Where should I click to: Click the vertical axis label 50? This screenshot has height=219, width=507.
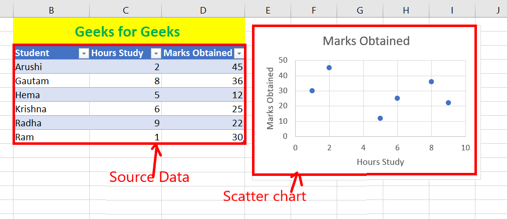coord(282,60)
